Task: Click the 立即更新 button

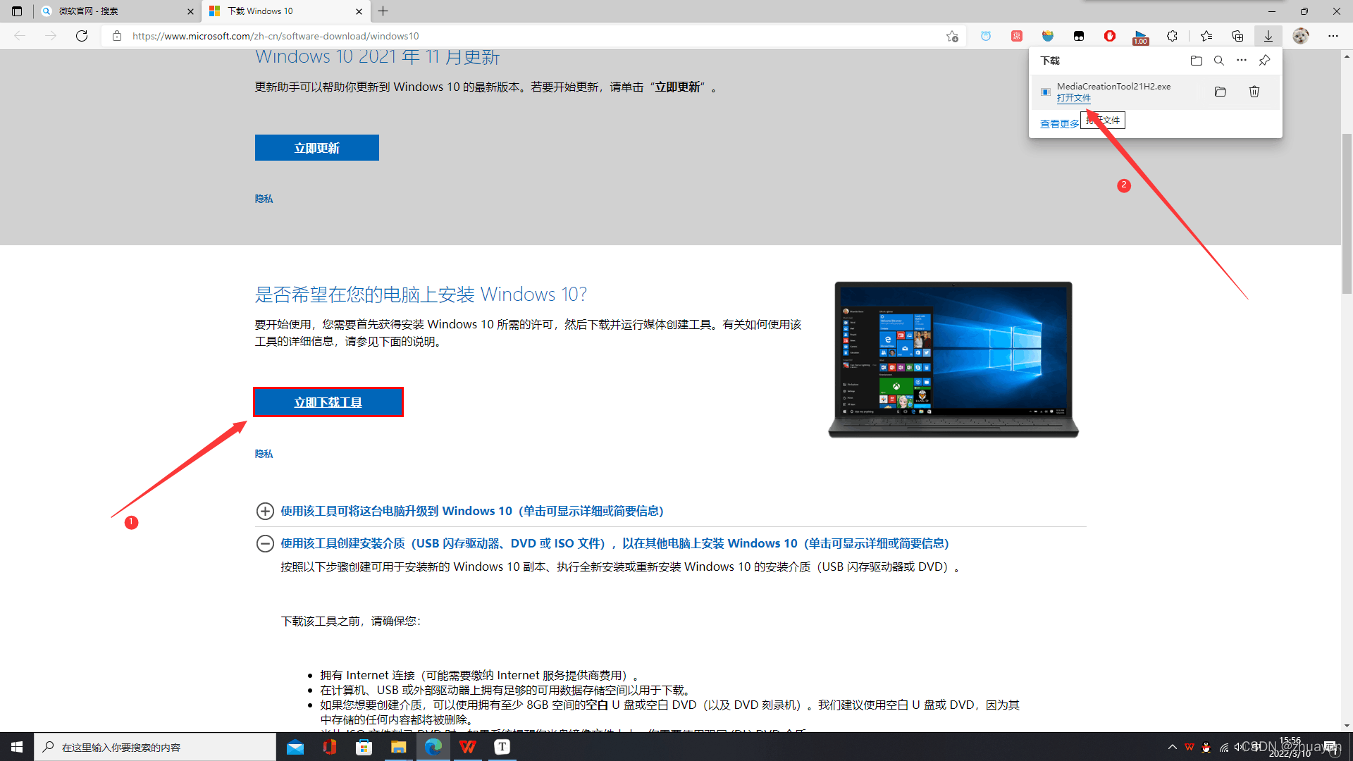Action: coord(316,148)
